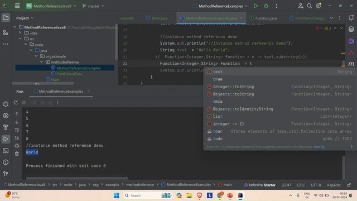
Task: Open the Run tool window icon
Action: click(x=6, y=139)
